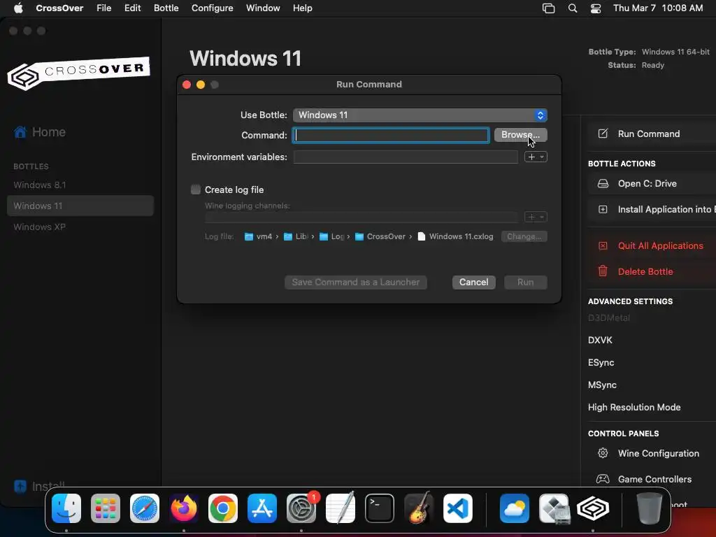Click the Install button in sidebar
The image size is (716, 537).
40,487
